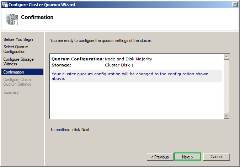The image size is (240, 167).
Task: Select the Confirmation step in sidebar
Action: tap(14, 72)
